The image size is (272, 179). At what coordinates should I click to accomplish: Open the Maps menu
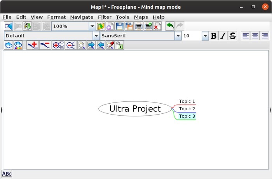141,17
